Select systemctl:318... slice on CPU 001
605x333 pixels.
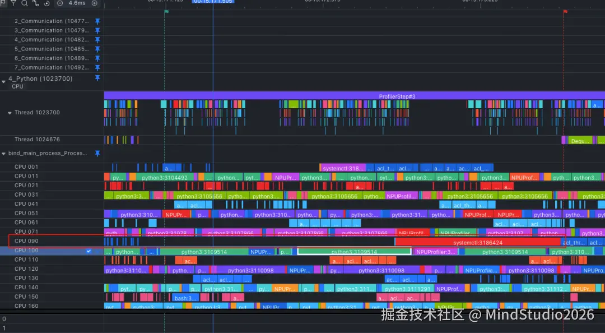(343, 168)
